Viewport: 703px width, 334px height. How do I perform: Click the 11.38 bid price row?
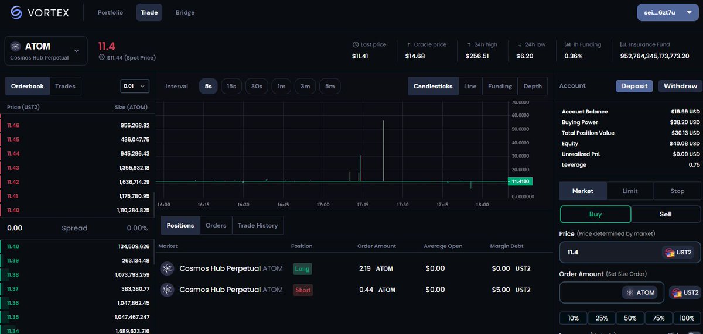tap(78, 274)
